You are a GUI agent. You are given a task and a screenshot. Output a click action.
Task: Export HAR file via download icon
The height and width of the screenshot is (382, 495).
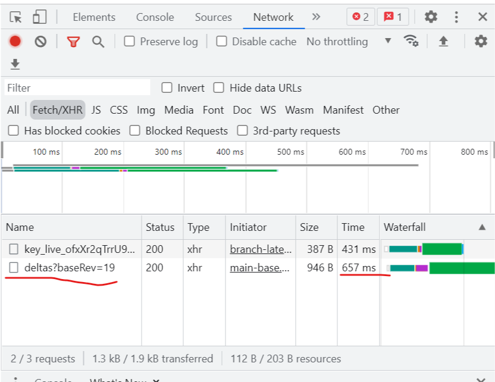tap(15, 63)
